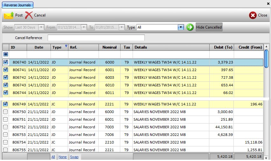Toggle the header select-all checkbox
This screenshot has height=161, width=271.
(x=5, y=55)
